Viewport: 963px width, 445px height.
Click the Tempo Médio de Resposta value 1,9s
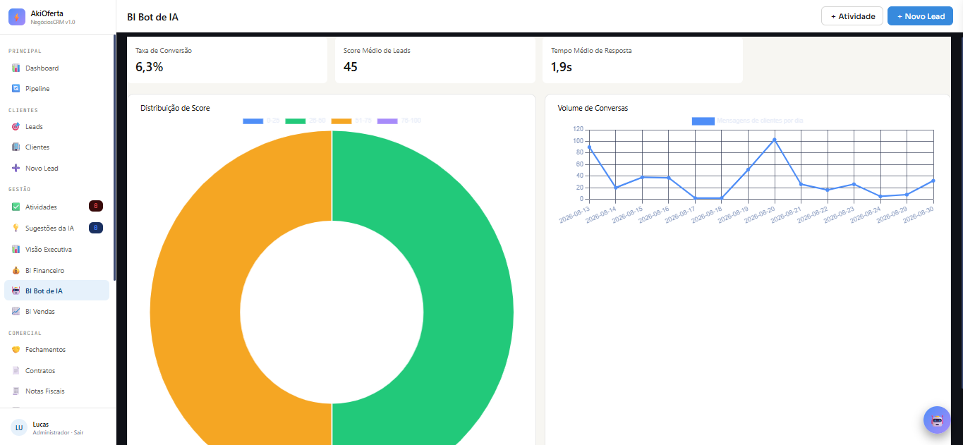point(562,67)
